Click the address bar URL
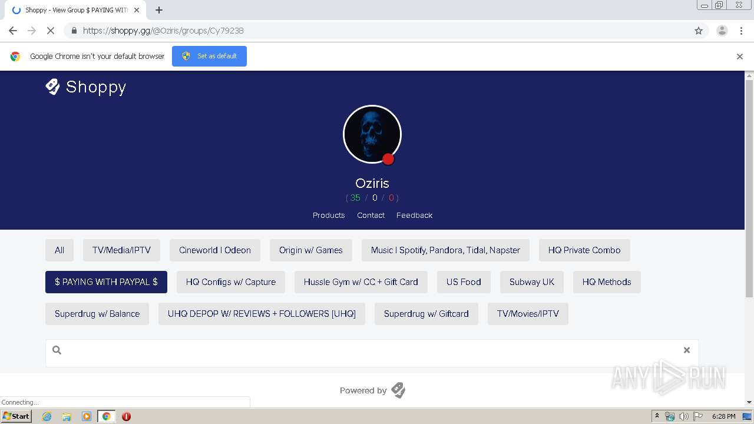This screenshot has height=424, width=754. [163, 31]
